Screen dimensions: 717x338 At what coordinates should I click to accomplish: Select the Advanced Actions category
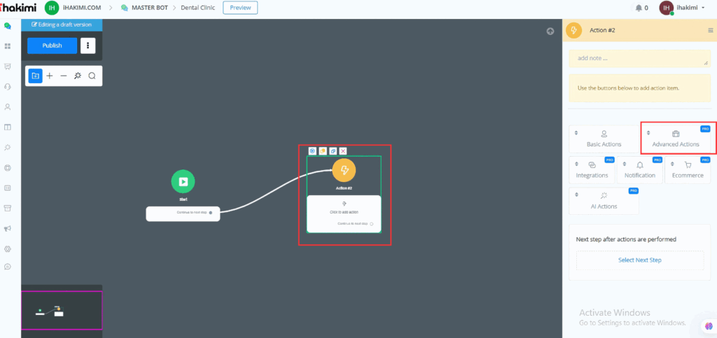point(676,138)
